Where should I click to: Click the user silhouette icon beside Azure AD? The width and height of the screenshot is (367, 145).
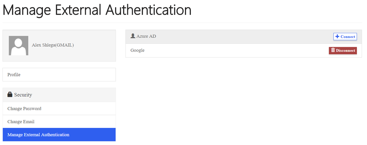133,36
